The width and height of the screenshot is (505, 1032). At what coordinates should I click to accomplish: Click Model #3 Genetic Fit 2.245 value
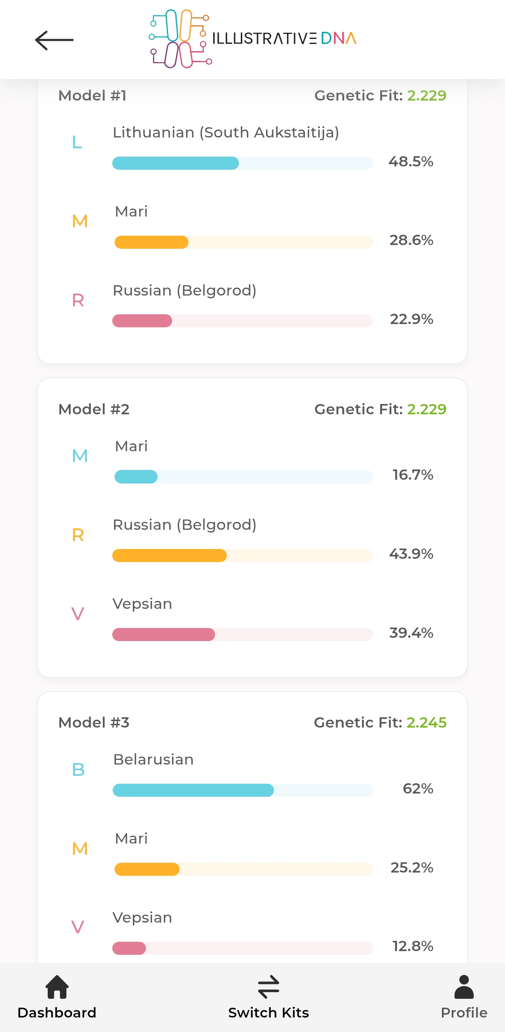[426, 723]
